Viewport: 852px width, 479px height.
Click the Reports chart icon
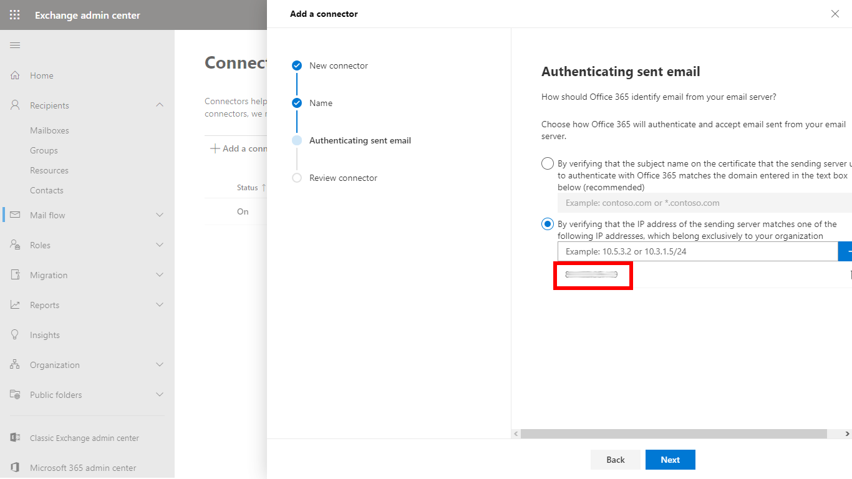[x=15, y=305]
